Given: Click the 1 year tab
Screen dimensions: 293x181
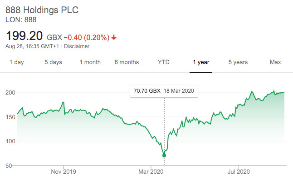Looking at the screenshot, I should point(201,62).
